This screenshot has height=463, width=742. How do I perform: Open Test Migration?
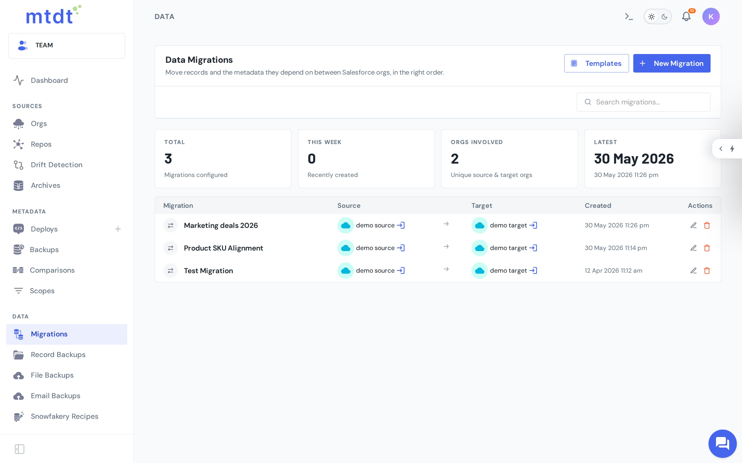[x=208, y=271]
